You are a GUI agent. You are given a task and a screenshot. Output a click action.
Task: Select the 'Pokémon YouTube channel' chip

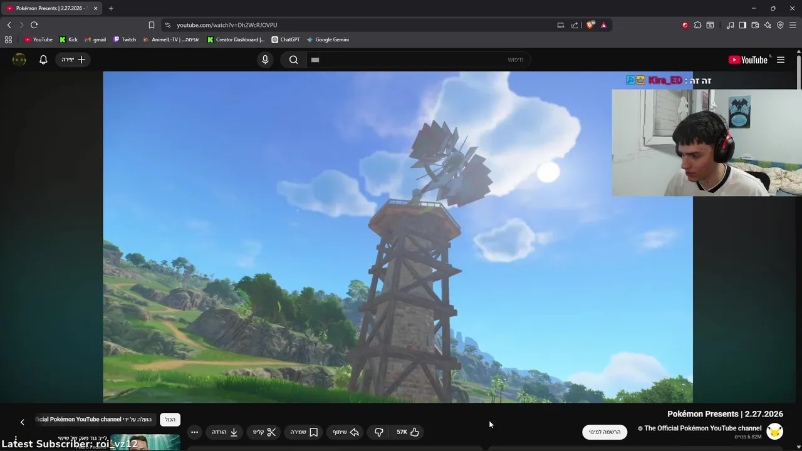click(x=94, y=420)
